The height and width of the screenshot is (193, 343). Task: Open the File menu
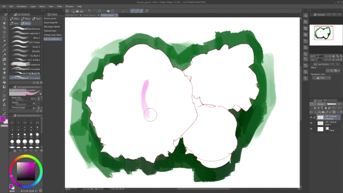[4, 6]
